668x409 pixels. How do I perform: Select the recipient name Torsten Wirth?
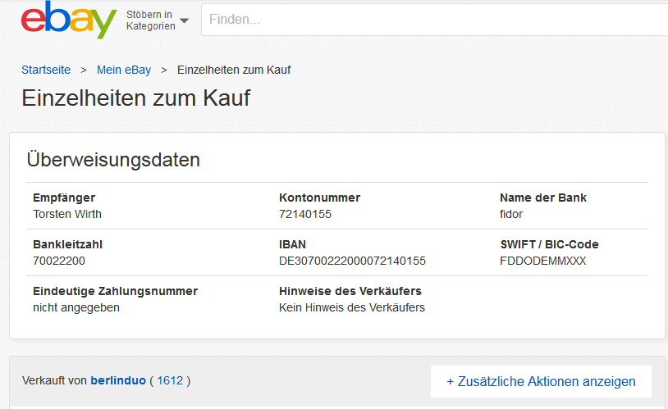point(67,214)
